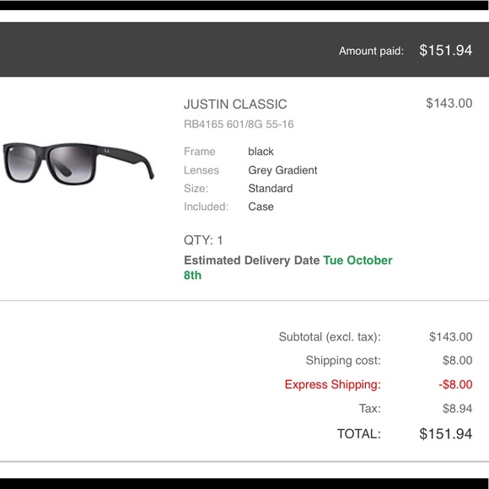
Task: Click the Size: label
Action: pyautogui.click(x=196, y=188)
